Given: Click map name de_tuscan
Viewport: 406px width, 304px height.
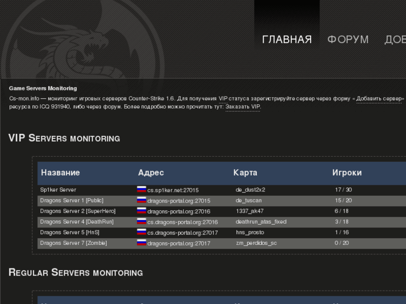Looking at the screenshot, I should [x=249, y=200].
